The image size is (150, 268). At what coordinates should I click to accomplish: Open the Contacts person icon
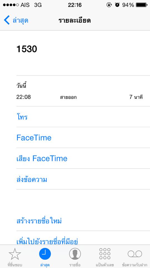click(75, 254)
